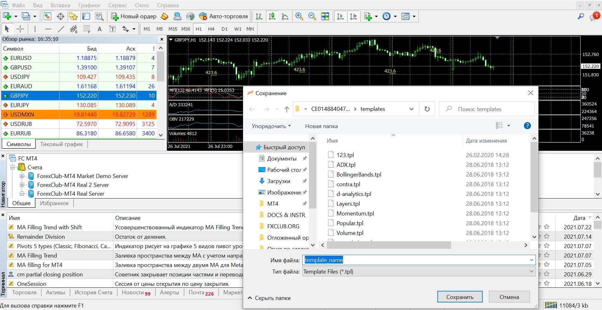Zoom out on the chart
Viewport: 602px width, 310px height.
(312, 16)
